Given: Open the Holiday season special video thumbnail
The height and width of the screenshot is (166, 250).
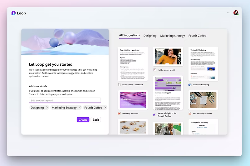Looking at the screenshot, I should point(168,57).
